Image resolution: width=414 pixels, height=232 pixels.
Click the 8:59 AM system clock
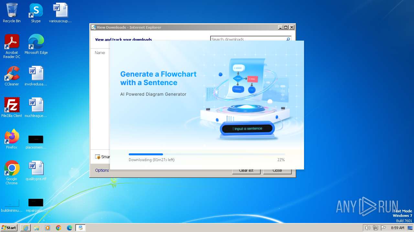coord(398,228)
